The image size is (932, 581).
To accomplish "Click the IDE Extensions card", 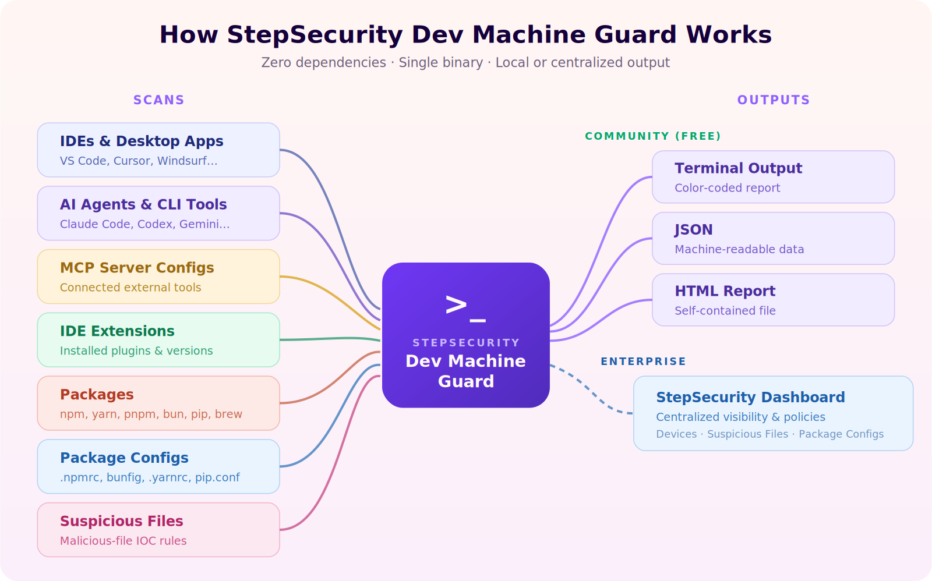I will [x=158, y=340].
